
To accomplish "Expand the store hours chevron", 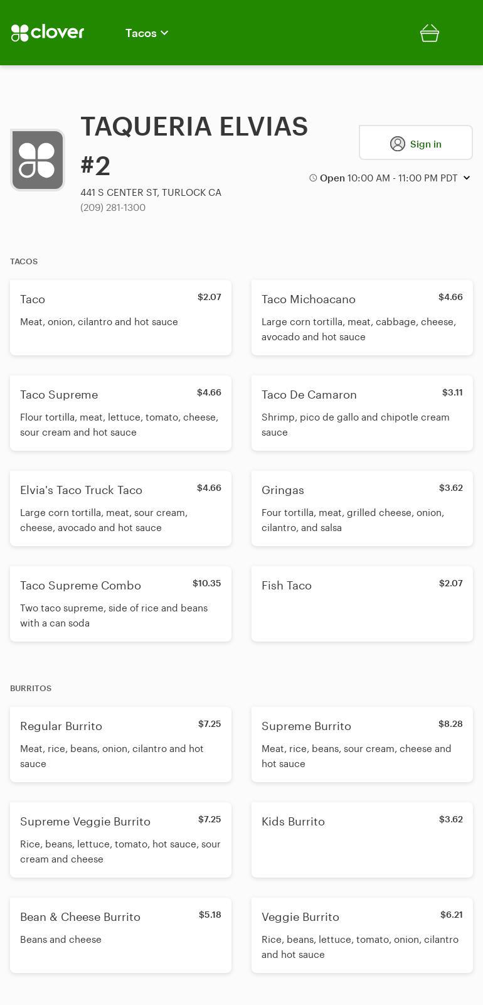I will 467,178.
